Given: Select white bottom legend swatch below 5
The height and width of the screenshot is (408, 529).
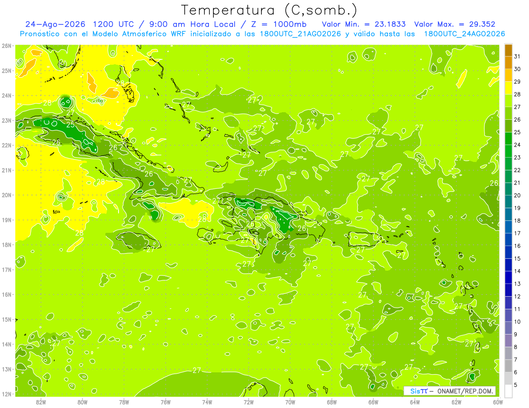Looking at the screenshot, I should (x=508, y=391).
